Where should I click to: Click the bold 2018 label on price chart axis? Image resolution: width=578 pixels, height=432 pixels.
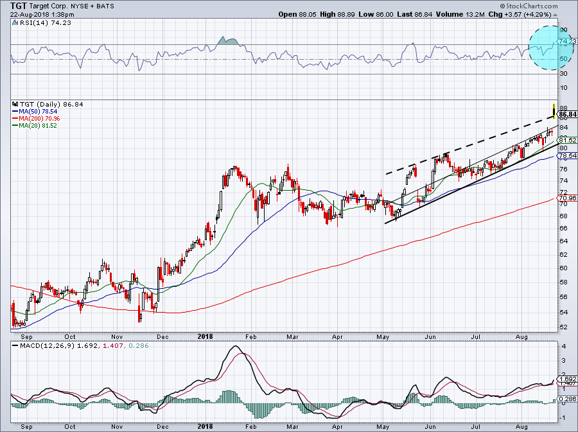click(205, 336)
